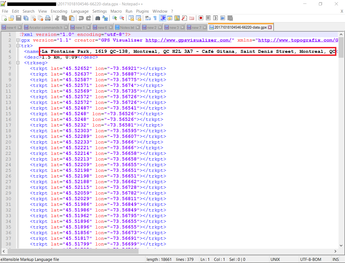Click the Open file toolbar icon
The image size is (345, 263).
coord(11,18)
